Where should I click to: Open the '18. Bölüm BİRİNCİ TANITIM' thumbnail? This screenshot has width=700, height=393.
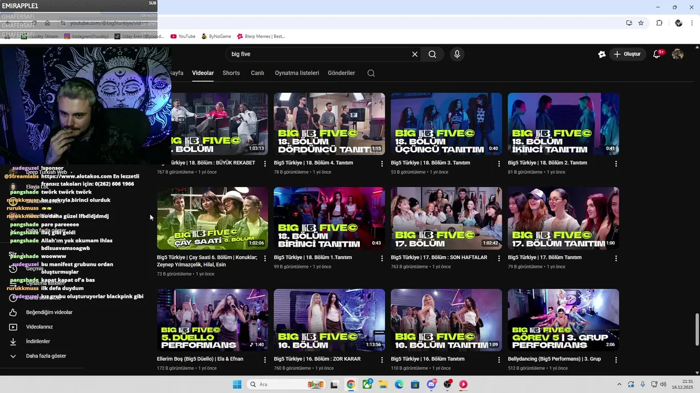(x=329, y=218)
